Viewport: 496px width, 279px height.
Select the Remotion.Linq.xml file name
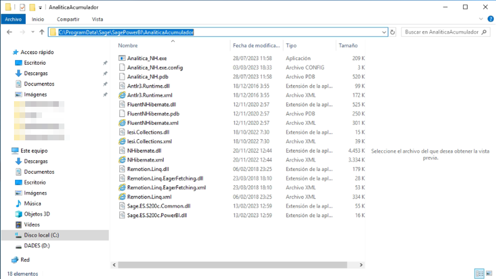[x=149, y=197]
